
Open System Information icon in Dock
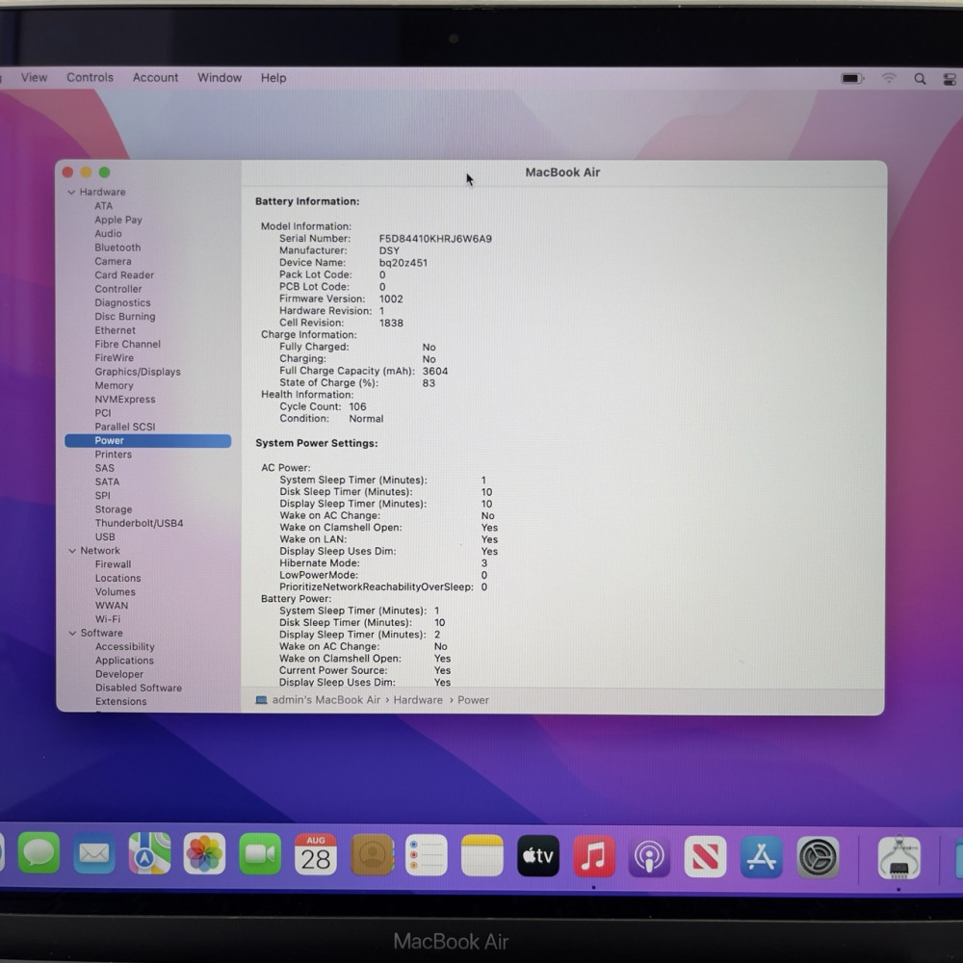click(898, 858)
